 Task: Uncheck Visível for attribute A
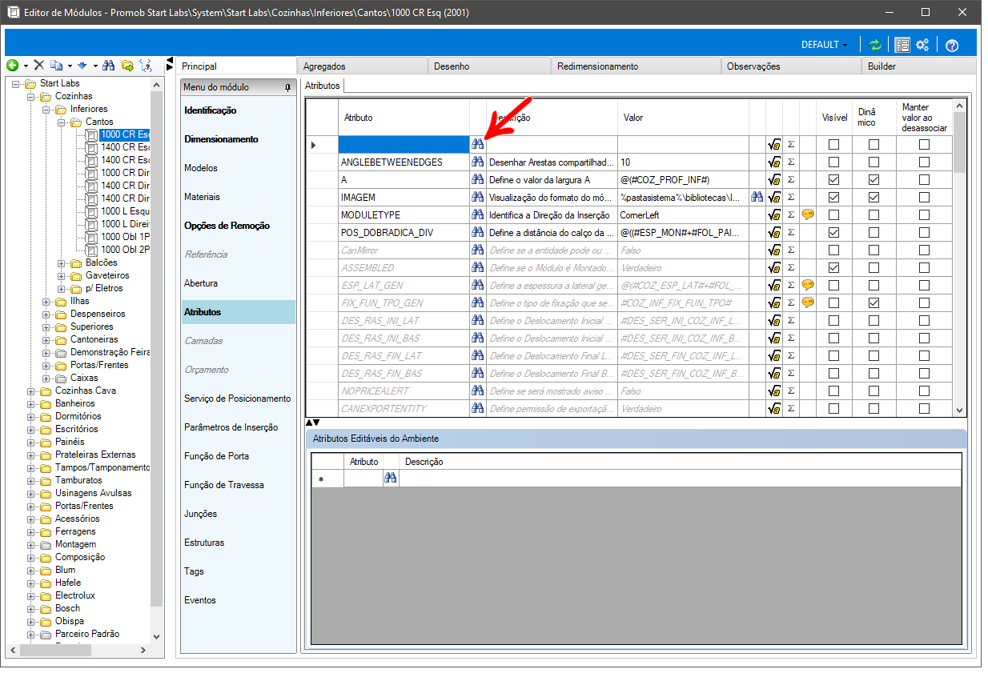click(x=833, y=180)
